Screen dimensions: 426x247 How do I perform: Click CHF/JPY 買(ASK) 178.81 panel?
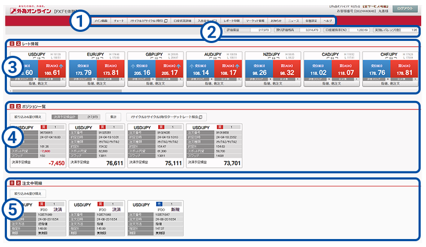(404, 69)
